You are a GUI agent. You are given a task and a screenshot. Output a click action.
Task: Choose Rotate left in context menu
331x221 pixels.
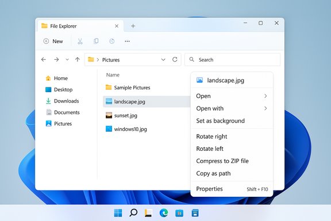(232, 148)
